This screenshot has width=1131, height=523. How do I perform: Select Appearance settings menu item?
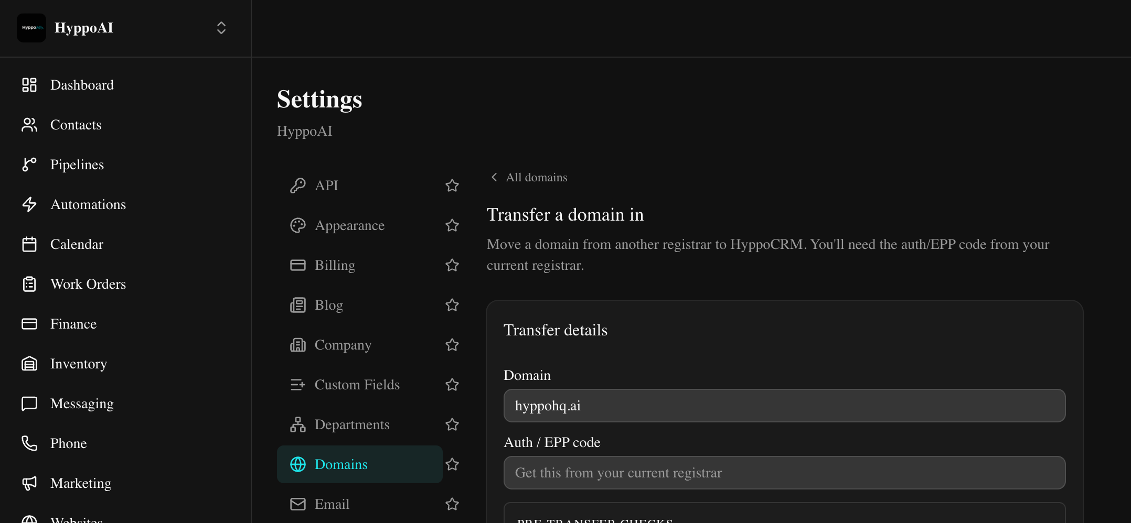360,225
